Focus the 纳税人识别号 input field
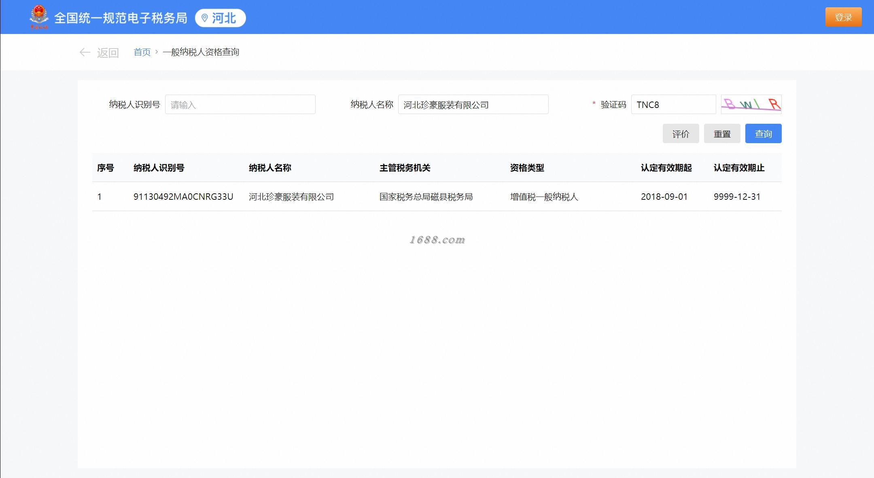The height and width of the screenshot is (478, 874). 240,105
